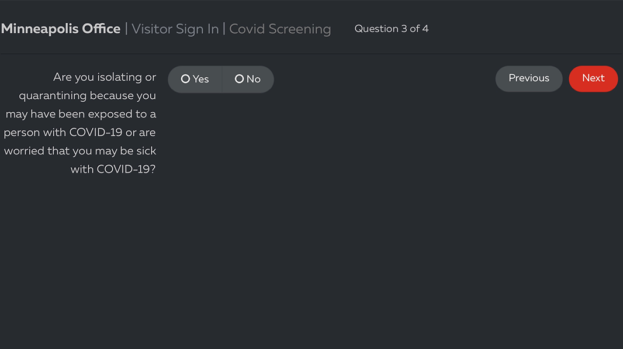Viewport: 623px width, 349px height.
Task: Click the Minneapolis Office title
Action: (61, 29)
